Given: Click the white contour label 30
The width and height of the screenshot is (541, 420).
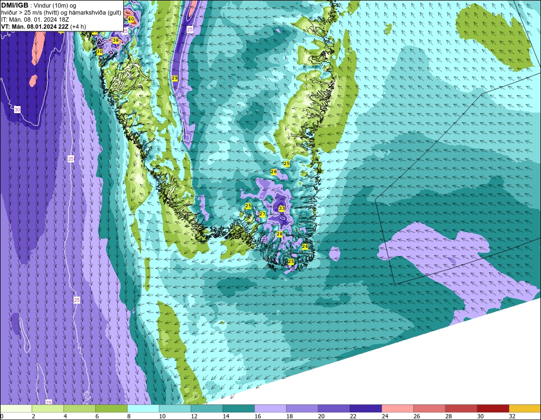Looking at the screenshot, I should coord(17,110).
